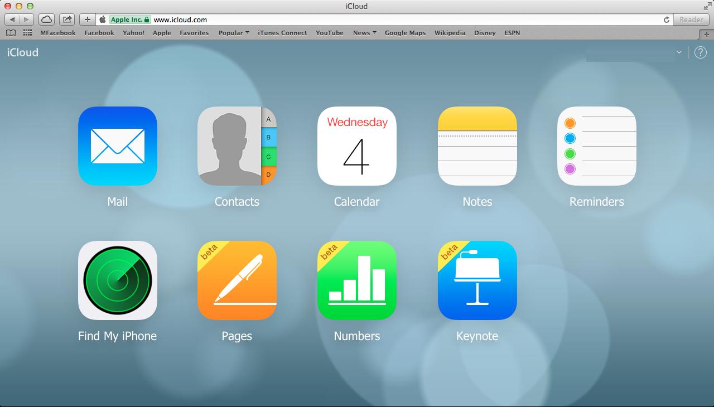Open the Disney bookmark
Image resolution: width=714 pixels, height=407 pixels.
[485, 33]
